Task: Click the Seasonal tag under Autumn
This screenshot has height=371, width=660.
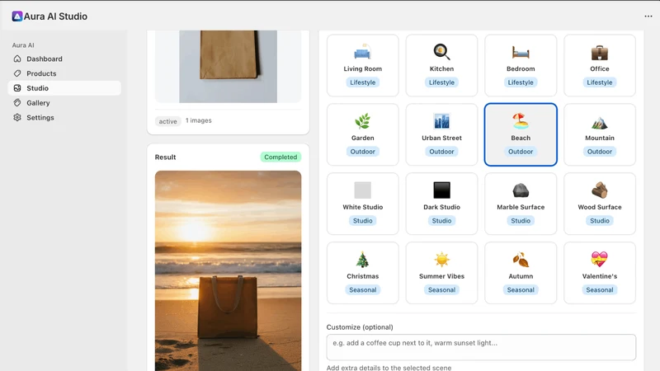Action: point(521,290)
